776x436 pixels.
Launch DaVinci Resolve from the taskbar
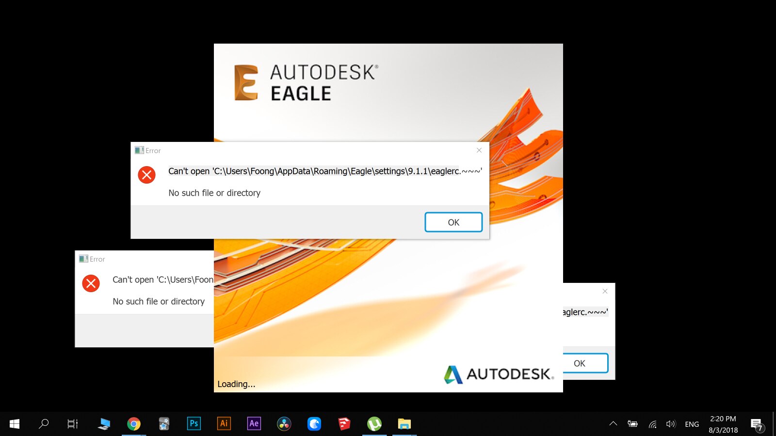(x=284, y=424)
